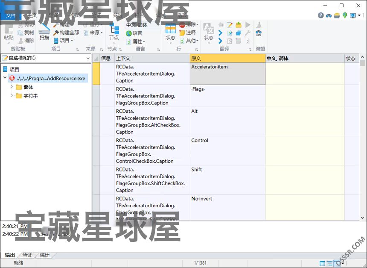This screenshot has height=268, width=367.
Task: Open the 文件 (File) menu tab
Action: (11, 15)
